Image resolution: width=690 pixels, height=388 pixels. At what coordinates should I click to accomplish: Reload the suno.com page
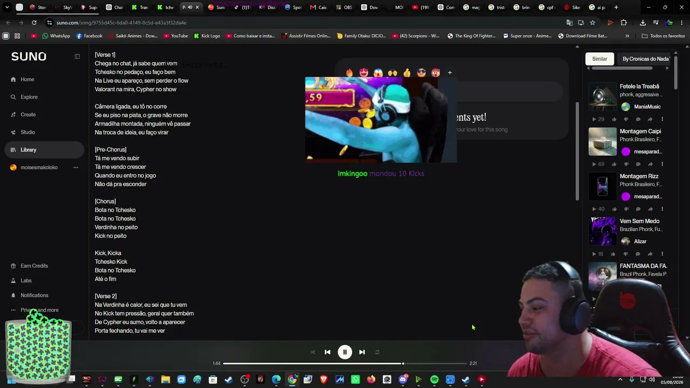tap(34, 23)
